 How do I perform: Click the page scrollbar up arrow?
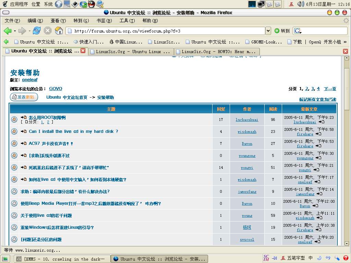tap(347, 58)
